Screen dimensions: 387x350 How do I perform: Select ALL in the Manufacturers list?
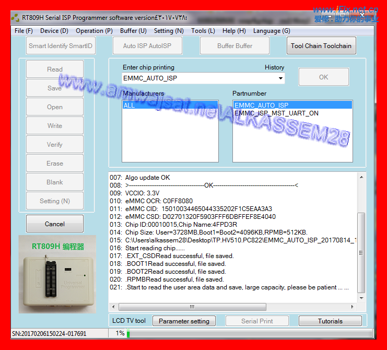coord(129,106)
